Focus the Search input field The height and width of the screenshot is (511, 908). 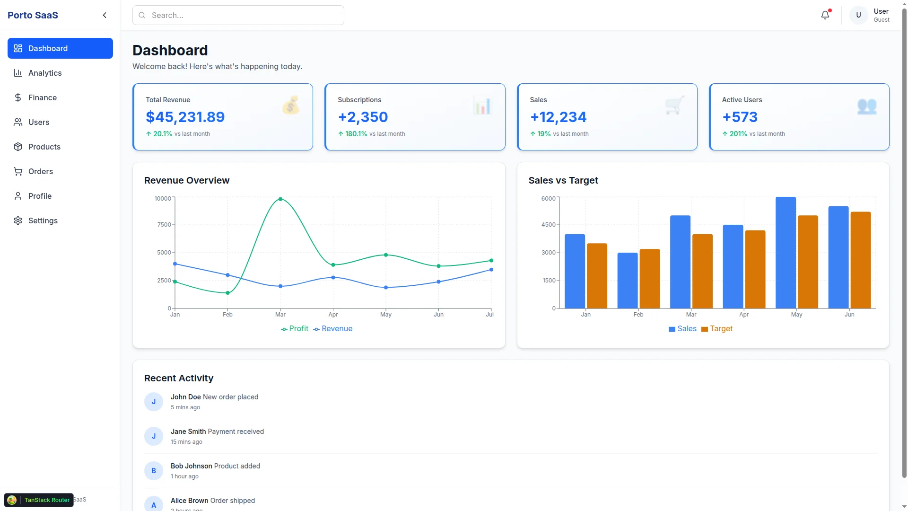[238, 15]
